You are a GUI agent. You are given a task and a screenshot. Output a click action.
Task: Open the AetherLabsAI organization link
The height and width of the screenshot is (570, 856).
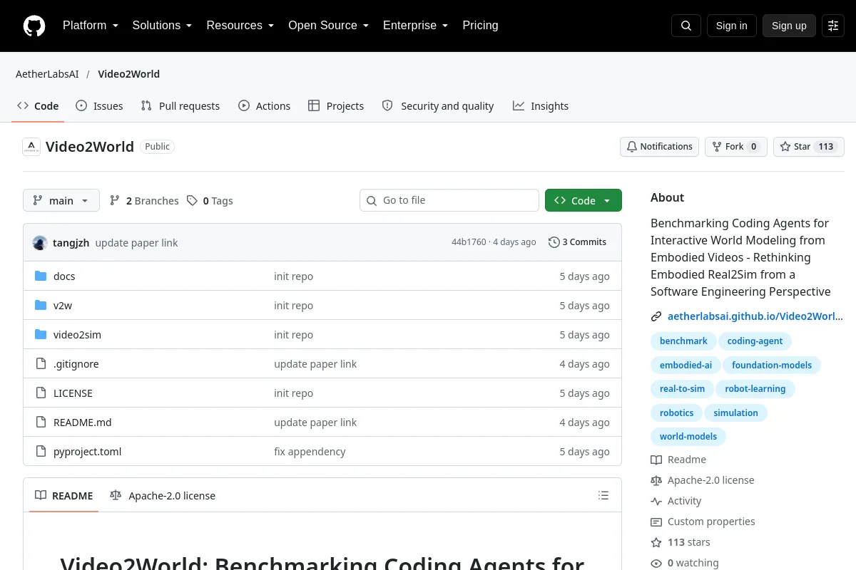47,74
